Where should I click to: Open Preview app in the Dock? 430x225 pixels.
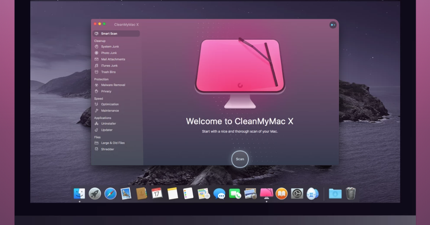pyautogui.click(x=250, y=194)
